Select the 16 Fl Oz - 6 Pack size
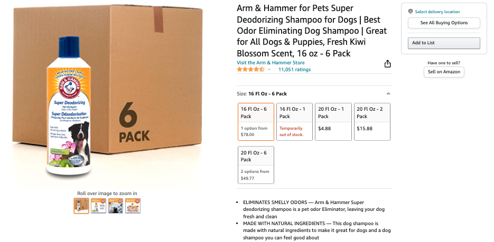The image size is (494, 242). click(256, 122)
